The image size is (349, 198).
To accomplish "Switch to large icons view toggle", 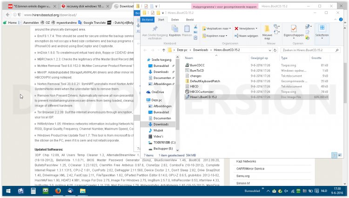I will pos(340,154).
